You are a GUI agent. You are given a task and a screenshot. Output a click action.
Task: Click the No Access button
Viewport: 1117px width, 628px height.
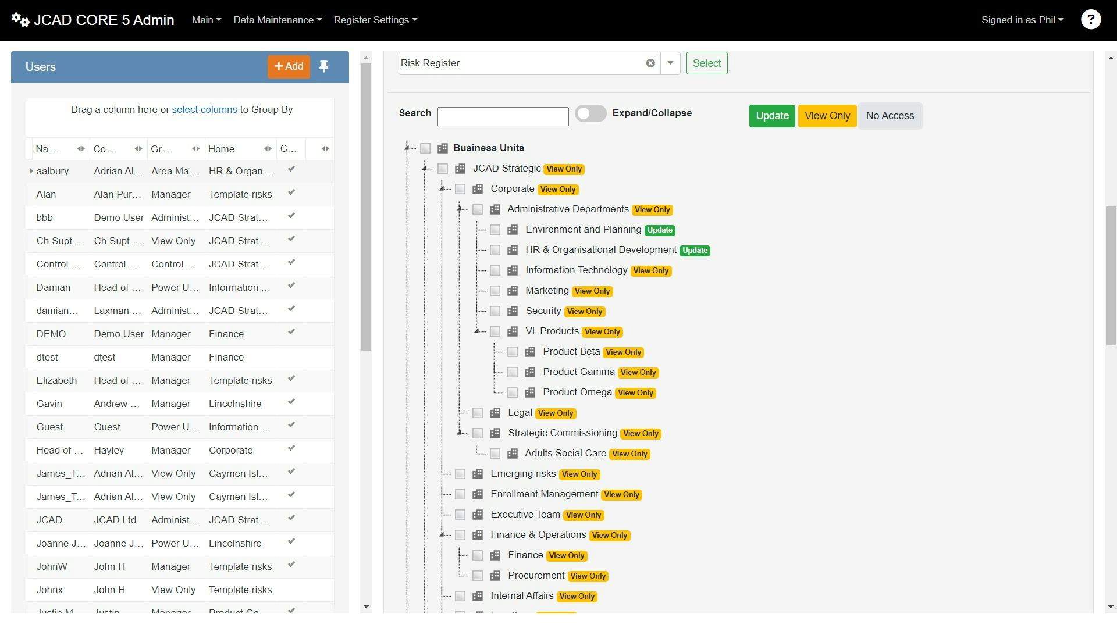pos(890,116)
